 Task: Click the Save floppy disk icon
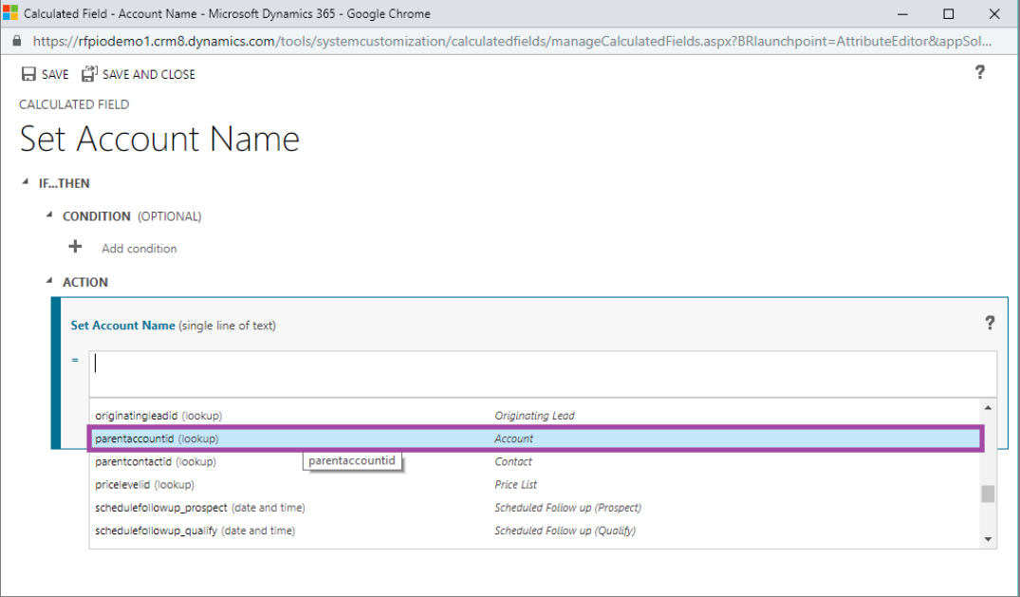pyautogui.click(x=28, y=74)
